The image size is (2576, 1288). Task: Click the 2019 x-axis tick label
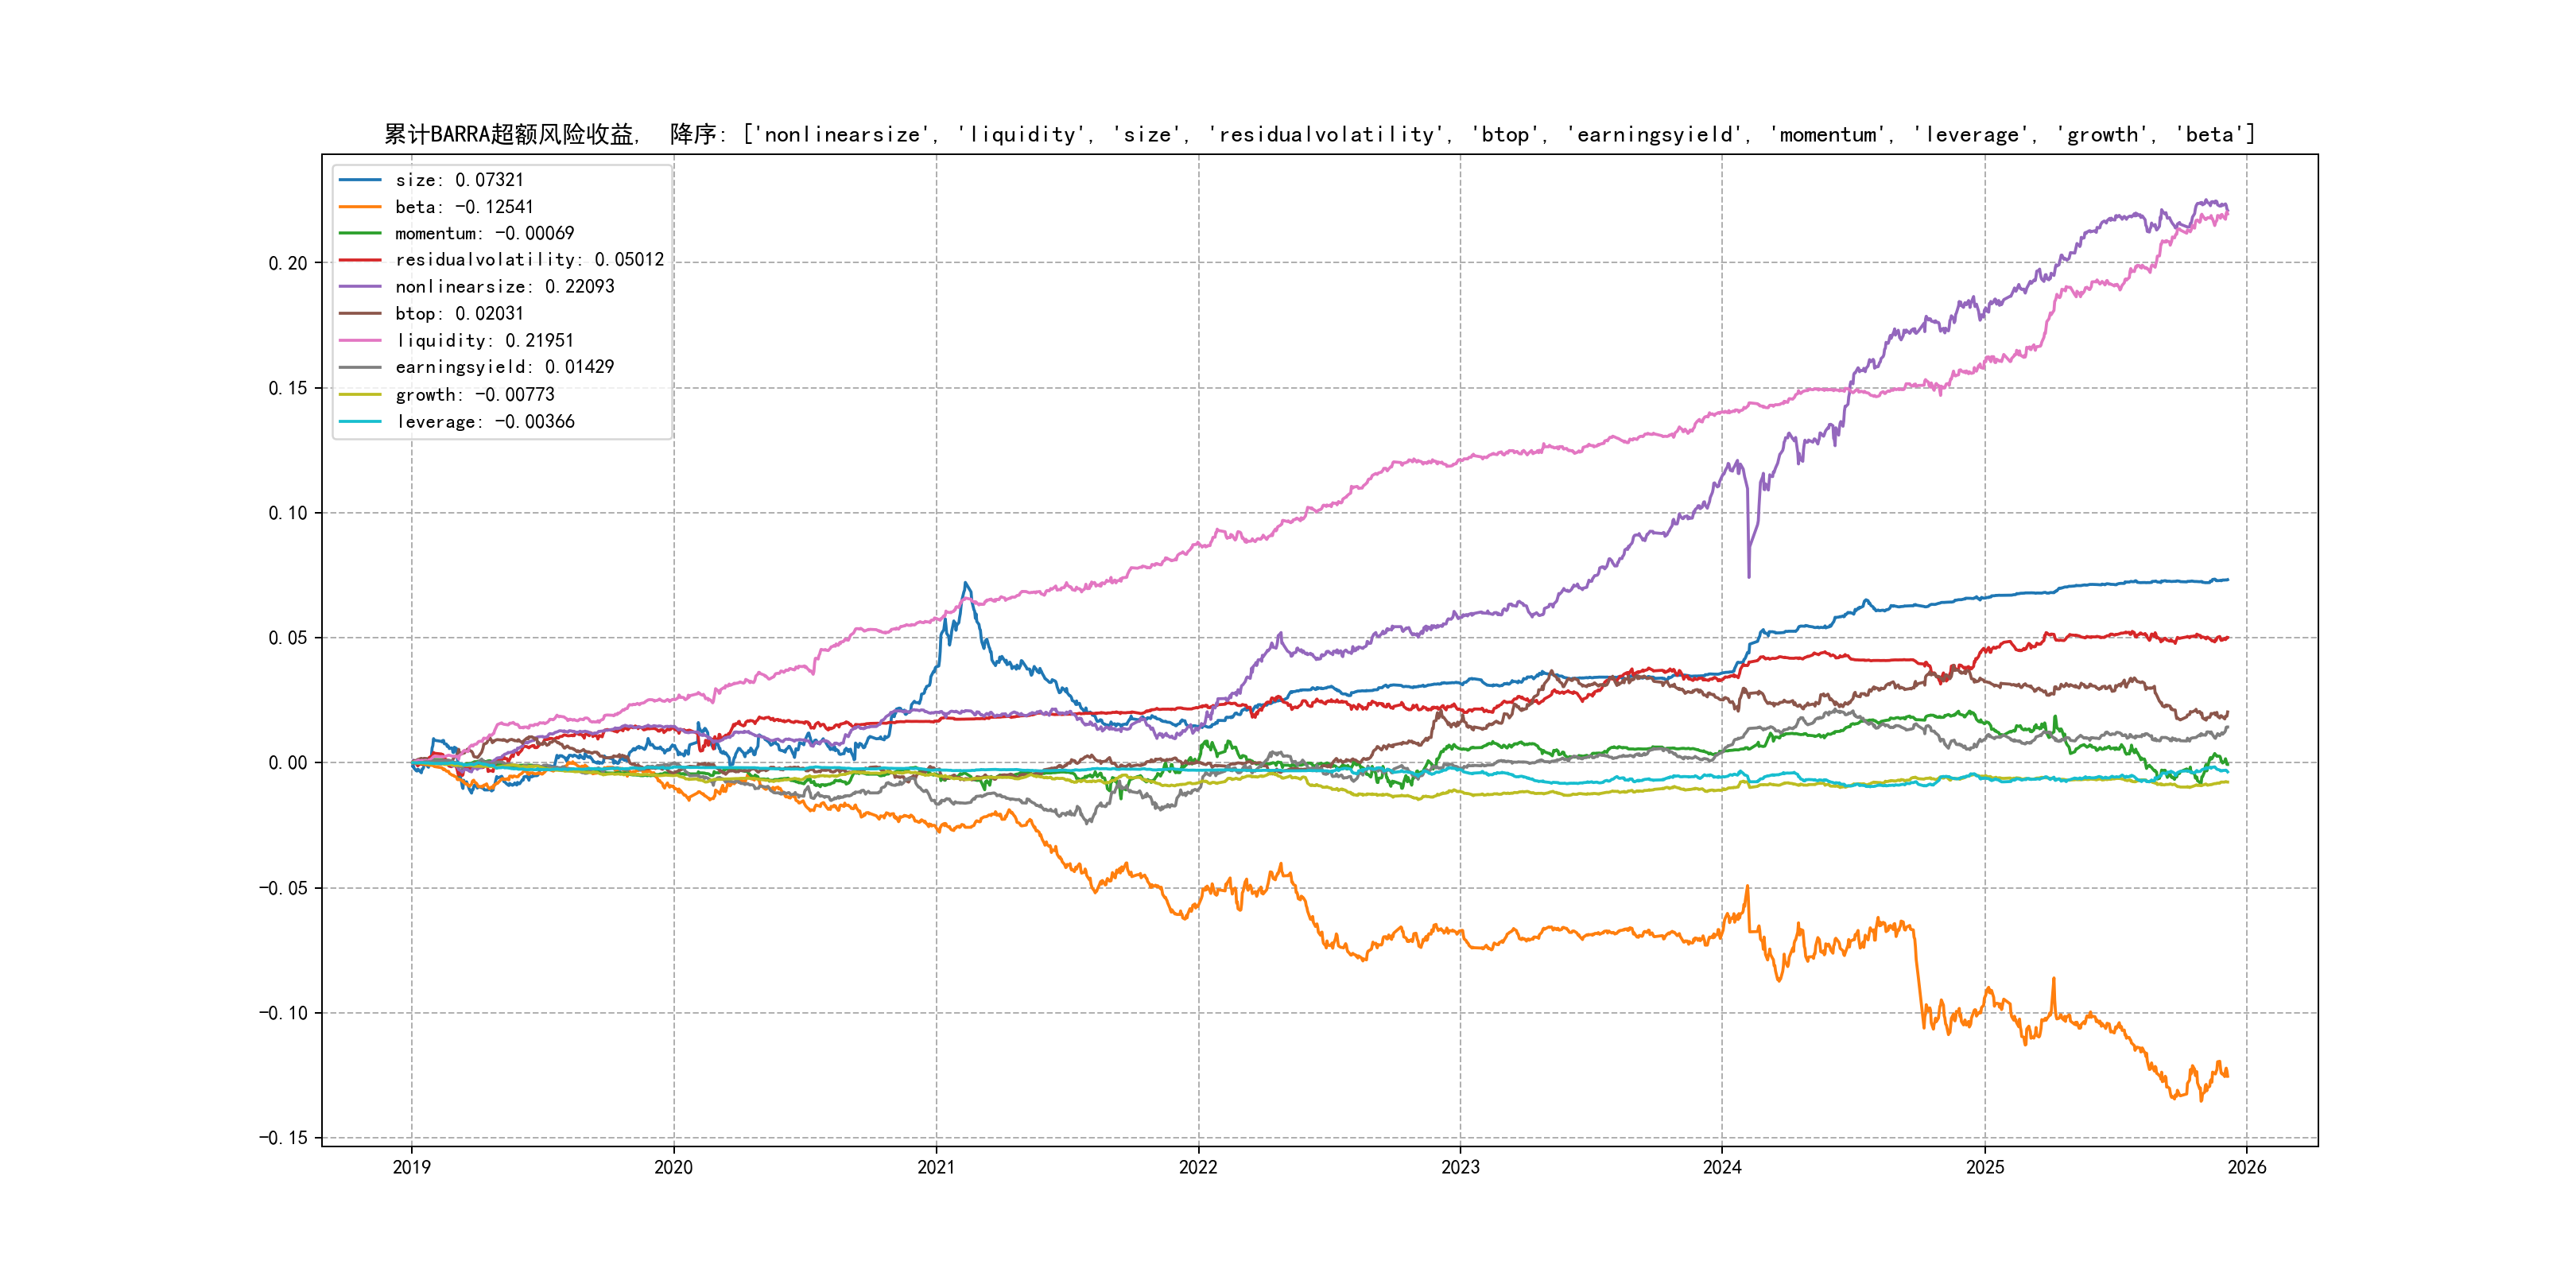(x=411, y=1167)
